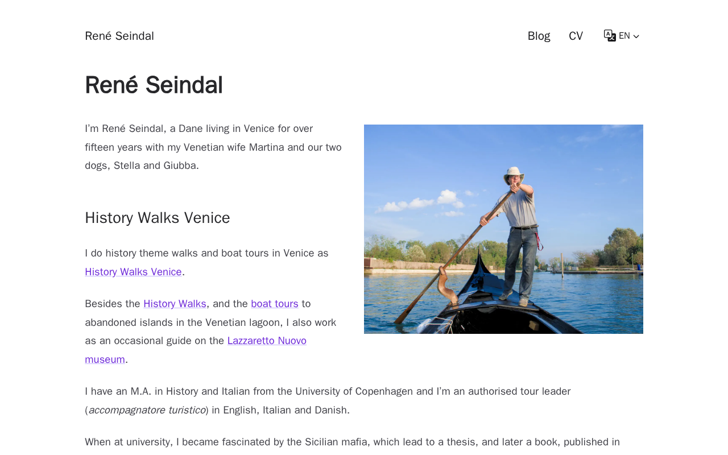This screenshot has height=455, width=728.
Task: Expand the language chevron beside EN
Action: click(636, 36)
